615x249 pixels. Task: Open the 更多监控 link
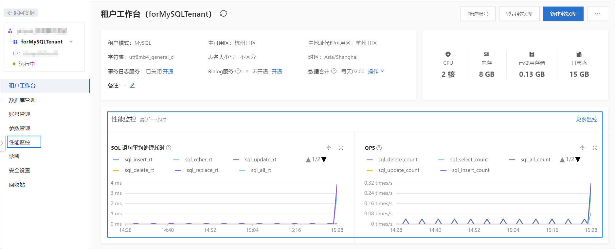(x=587, y=119)
